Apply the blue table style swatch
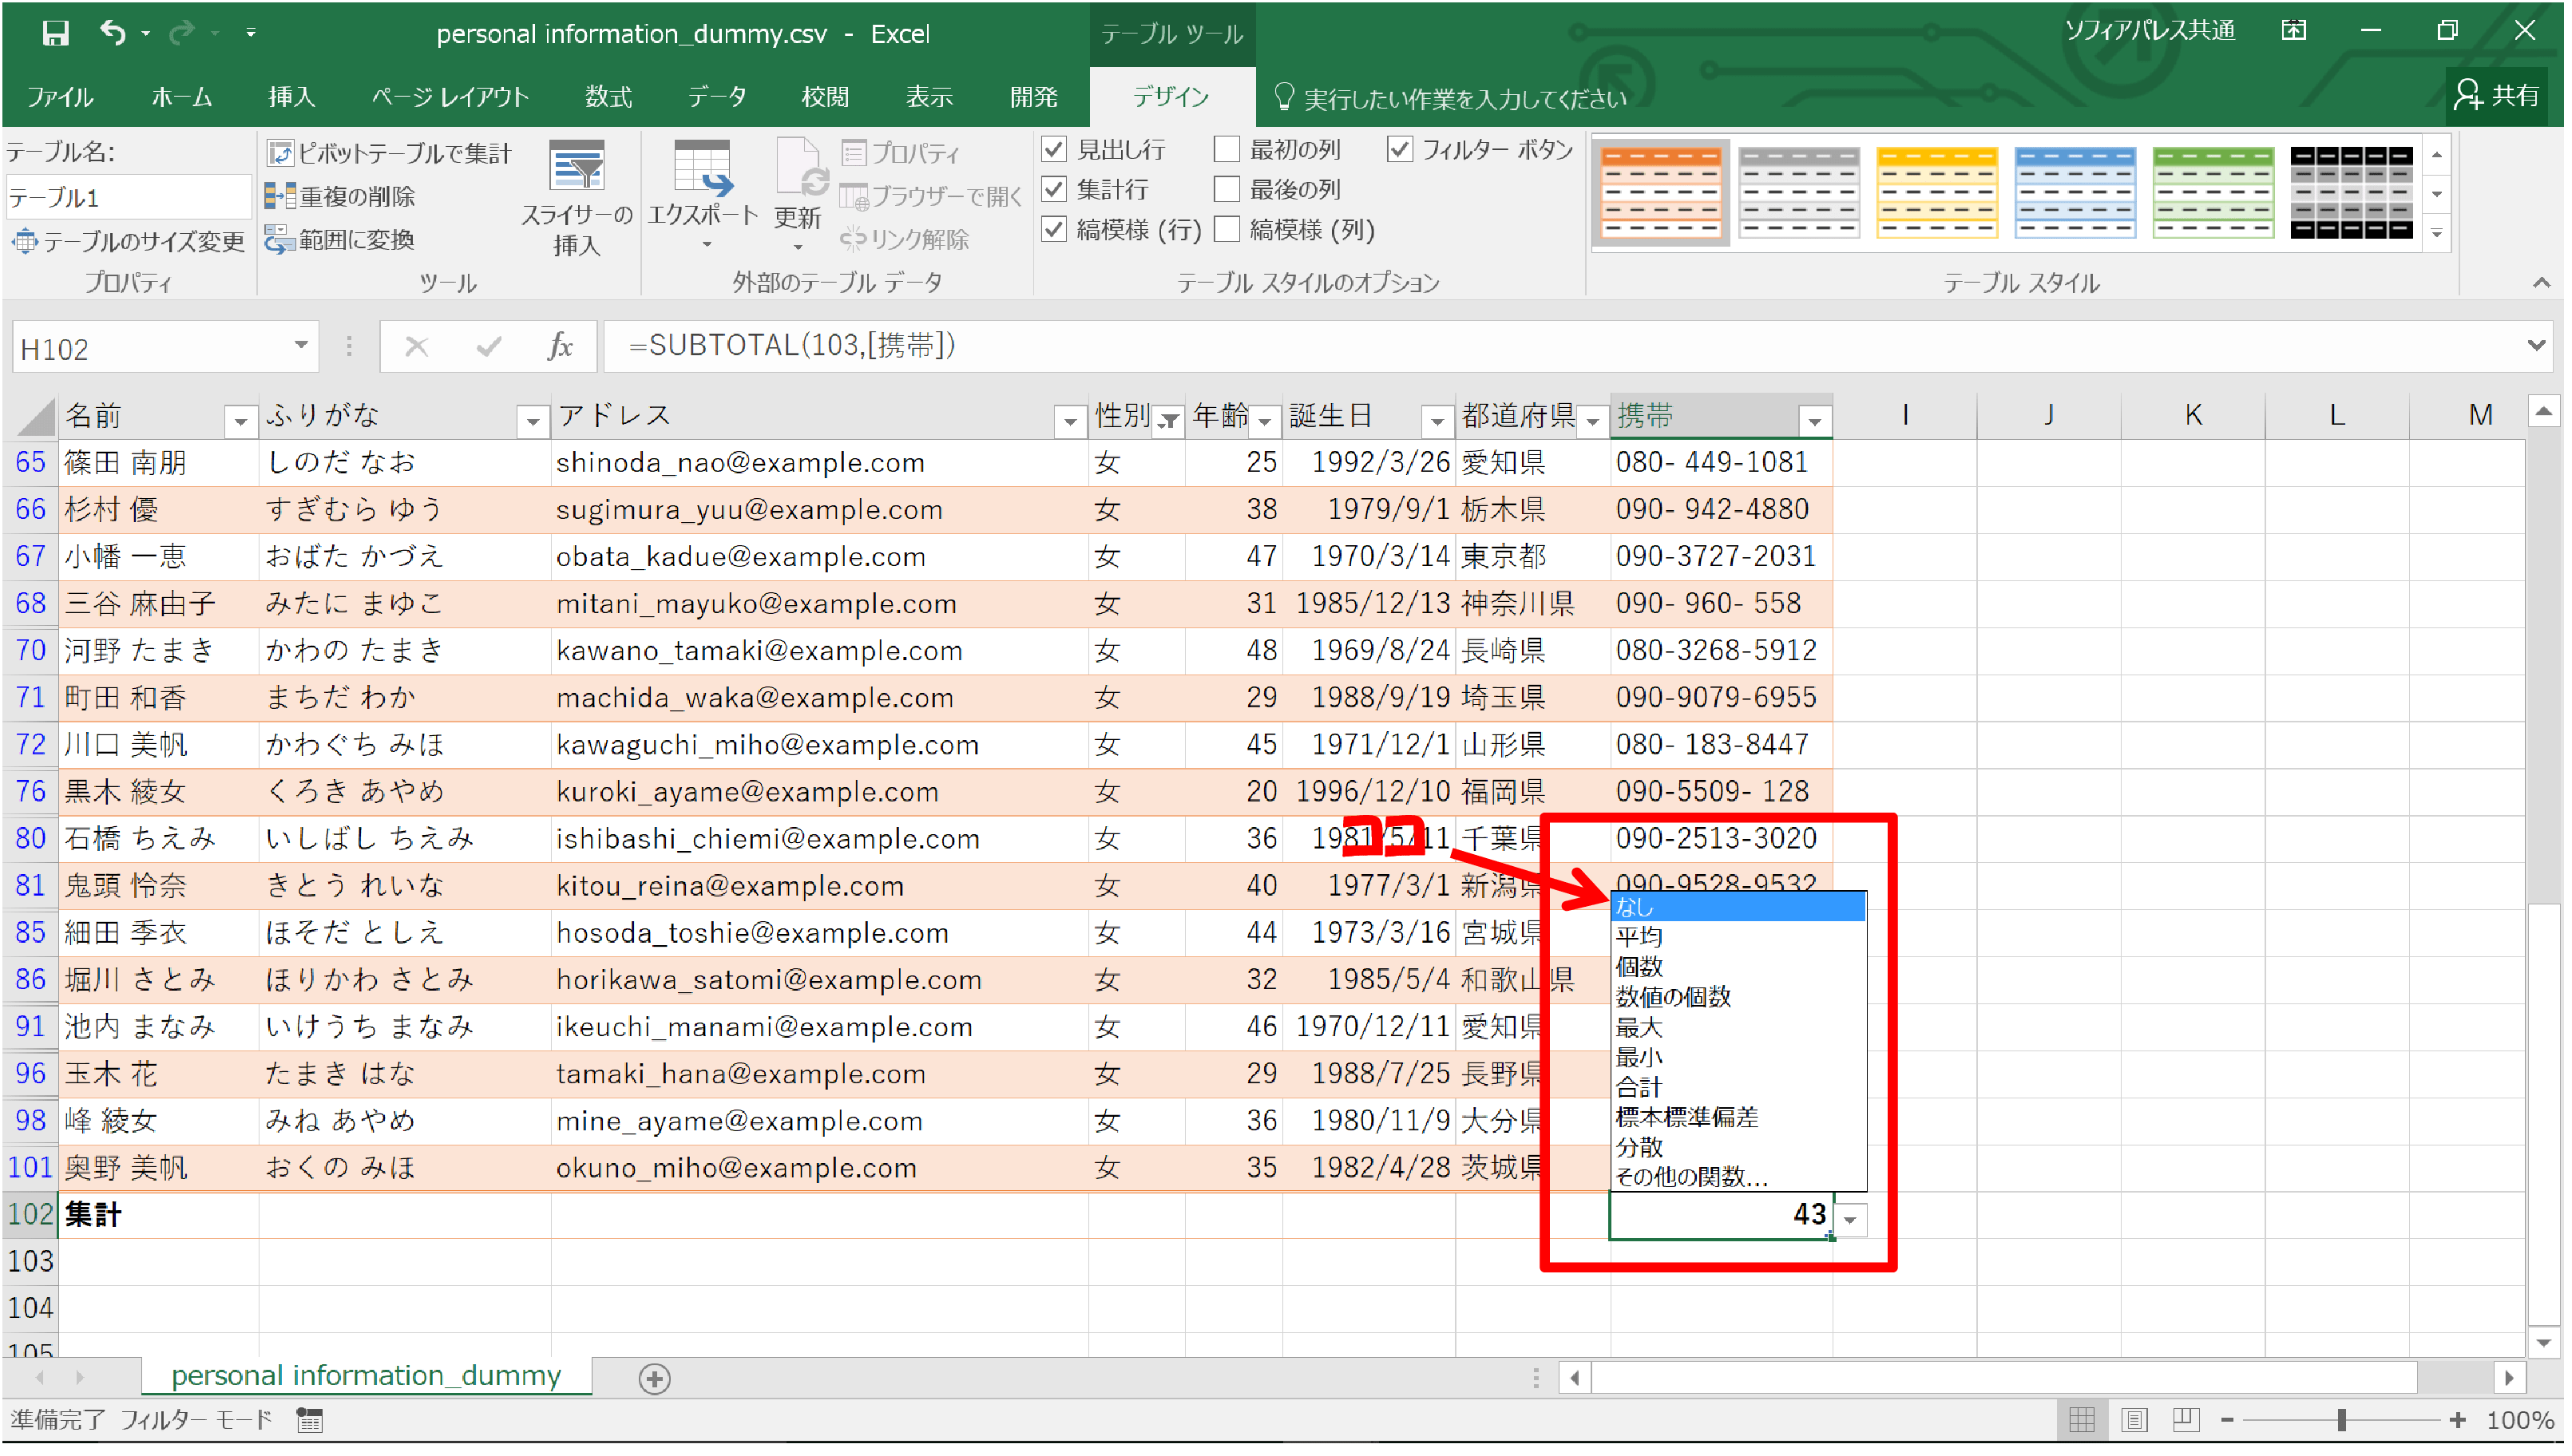This screenshot has width=2572, height=1456. (x=2075, y=192)
